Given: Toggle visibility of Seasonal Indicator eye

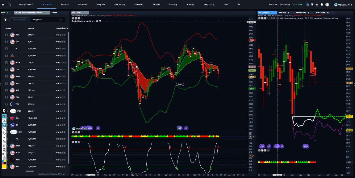Looking at the screenshot, I should click(271, 18).
